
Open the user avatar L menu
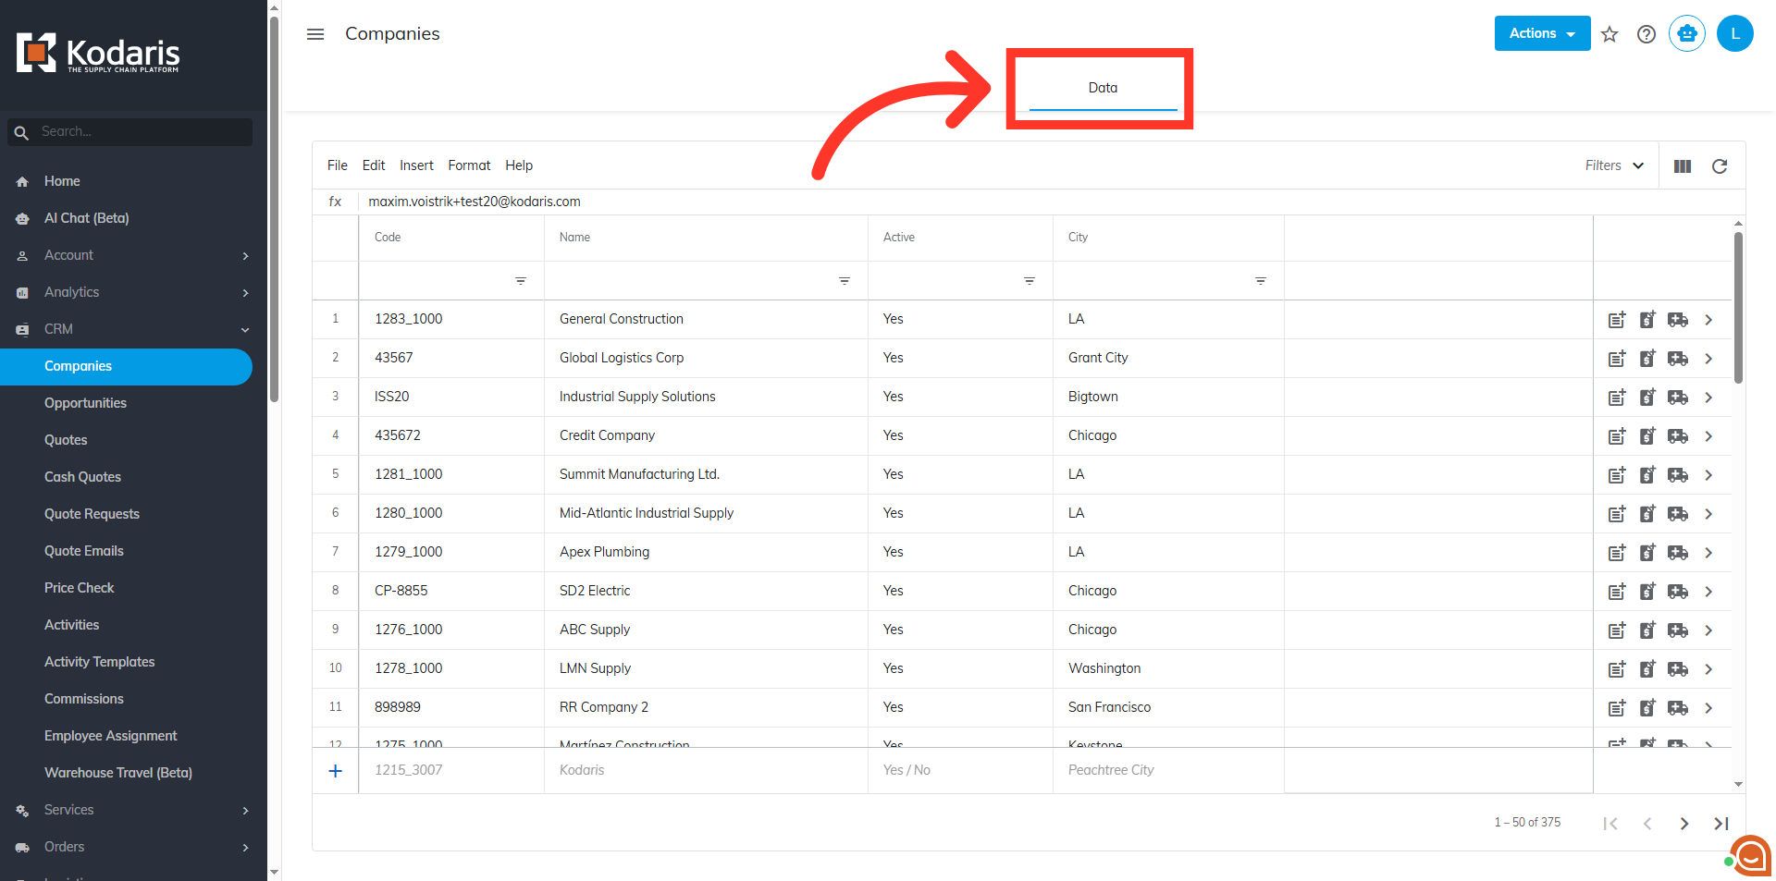(x=1735, y=33)
